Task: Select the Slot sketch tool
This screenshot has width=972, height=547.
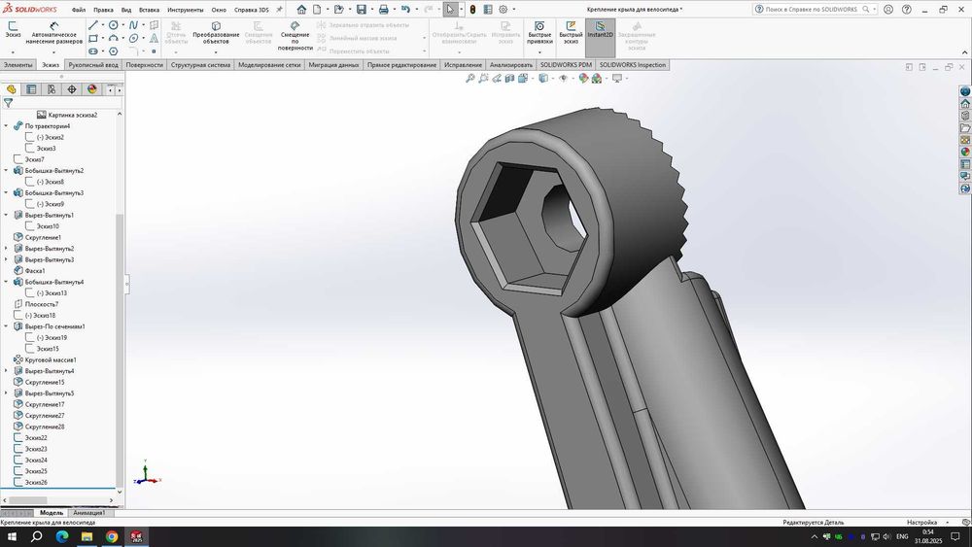Action: tap(93, 51)
